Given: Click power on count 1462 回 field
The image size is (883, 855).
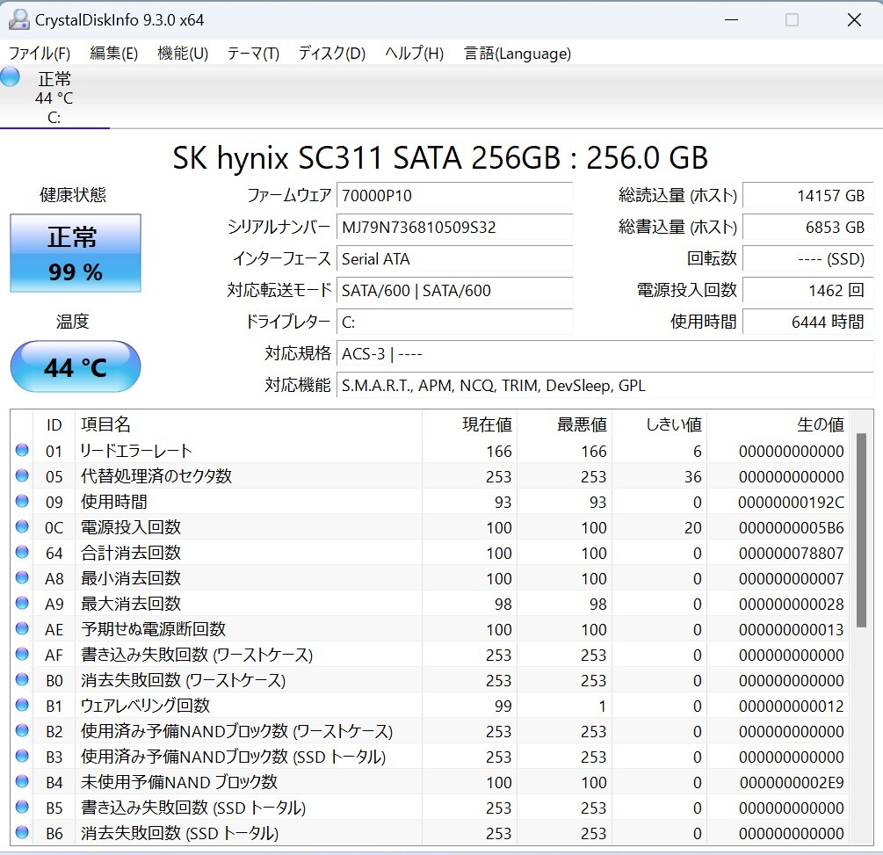Looking at the screenshot, I should [808, 290].
